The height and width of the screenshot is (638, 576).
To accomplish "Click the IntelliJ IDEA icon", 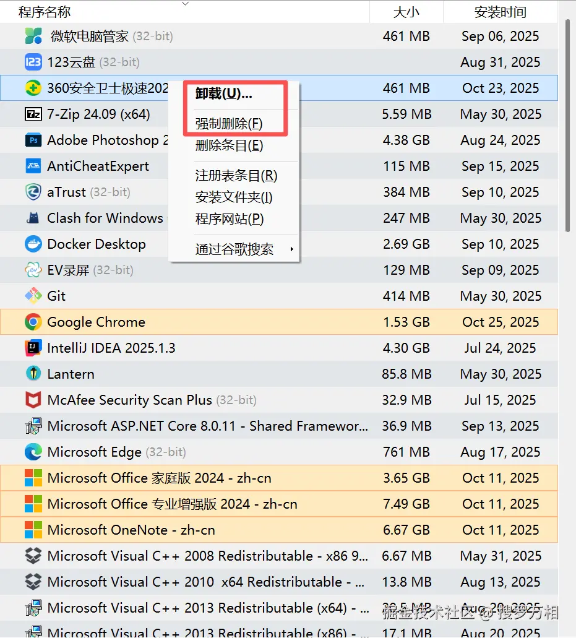I will pyautogui.click(x=33, y=348).
